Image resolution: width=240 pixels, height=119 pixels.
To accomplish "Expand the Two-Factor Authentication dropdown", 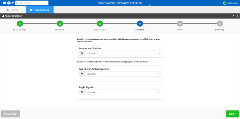I will tap(123, 74).
